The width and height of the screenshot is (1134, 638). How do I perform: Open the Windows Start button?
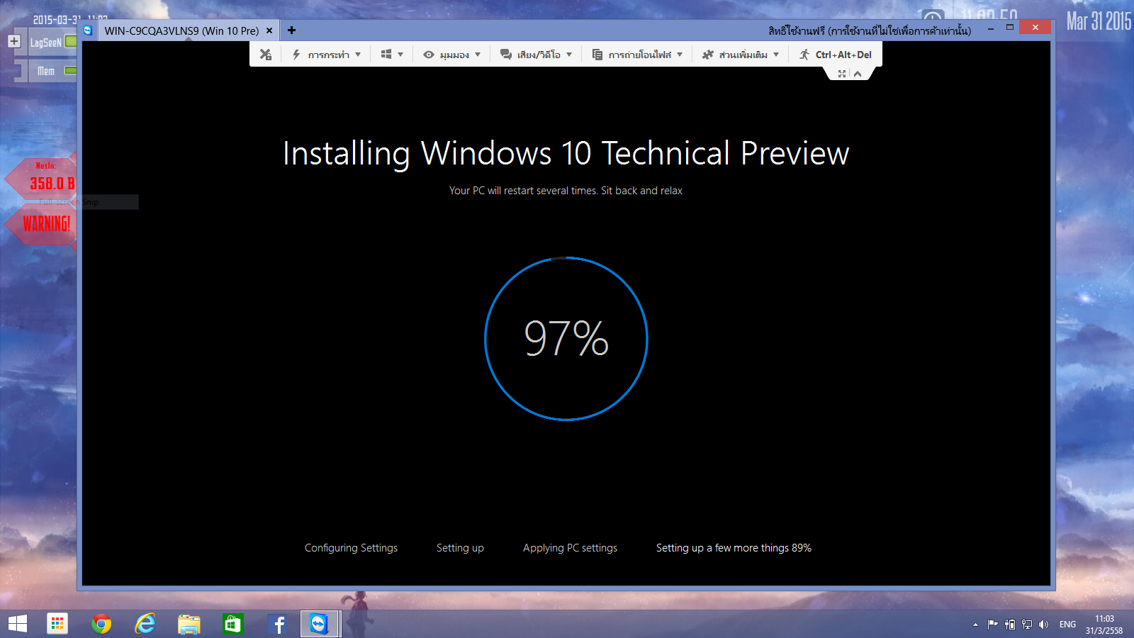18,624
